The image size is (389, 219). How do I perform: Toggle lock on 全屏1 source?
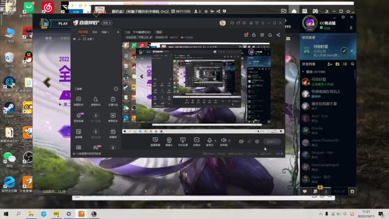[x=79, y=39]
